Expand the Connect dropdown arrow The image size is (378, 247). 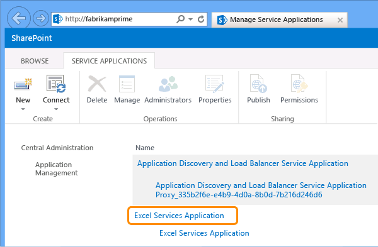pos(56,109)
